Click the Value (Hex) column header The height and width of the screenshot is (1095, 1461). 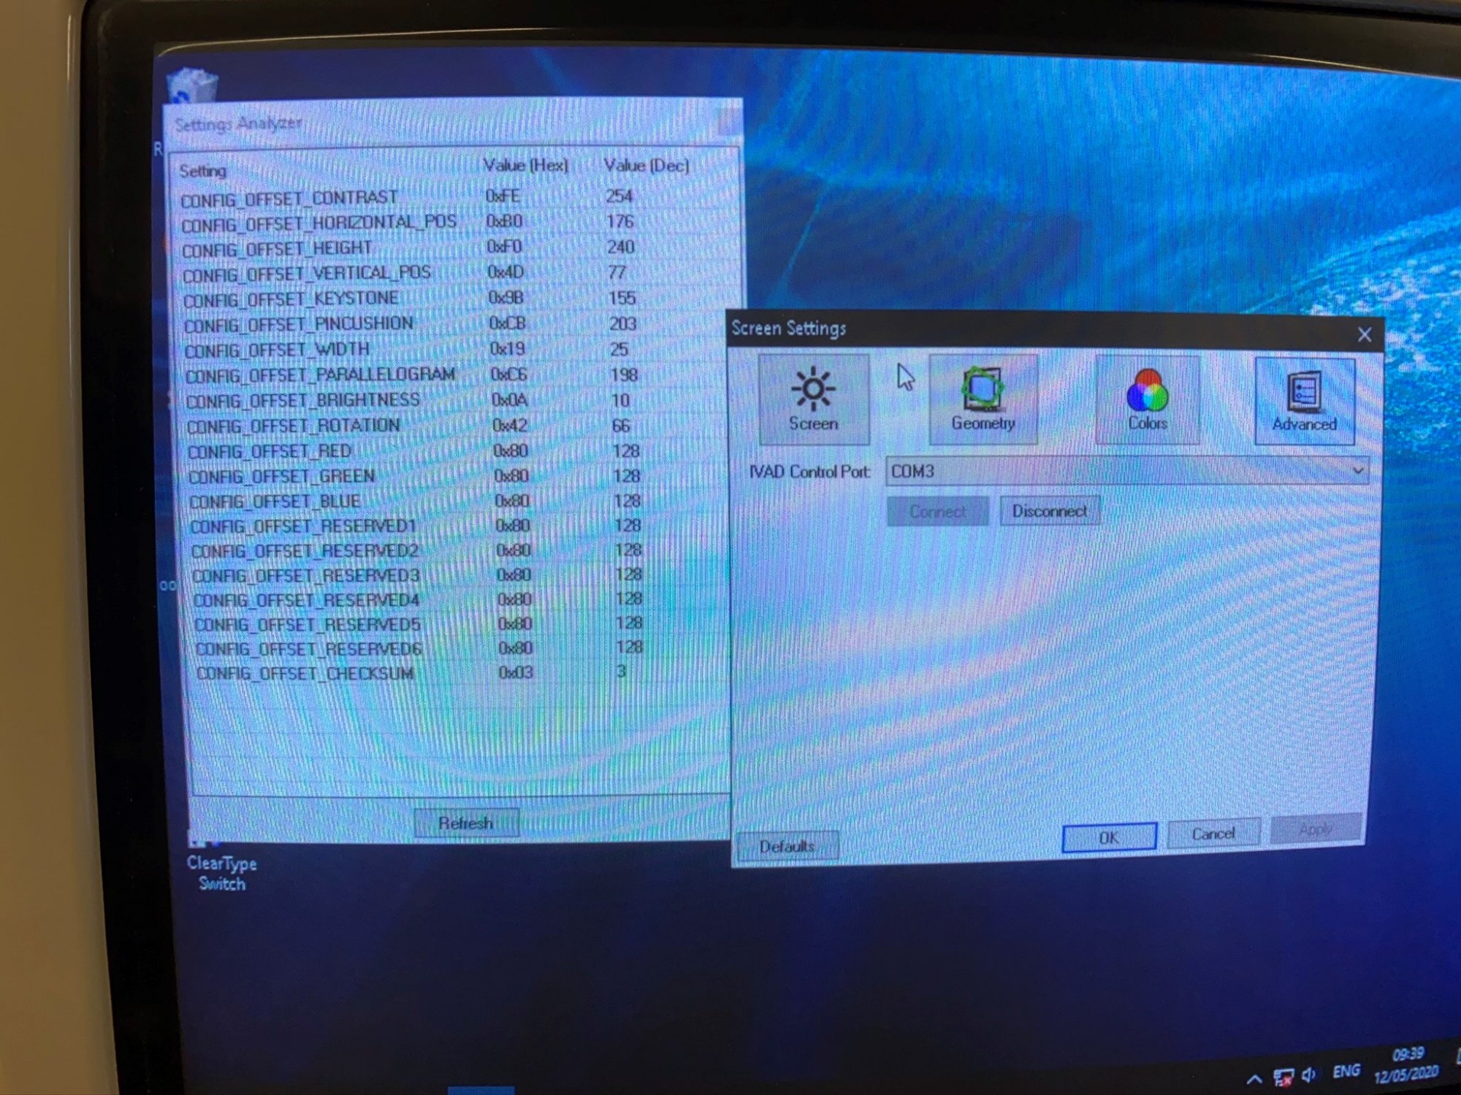coord(525,166)
